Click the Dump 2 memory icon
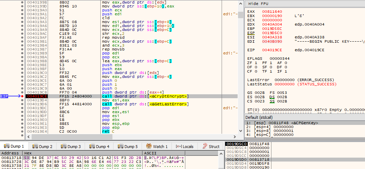The height and width of the screenshot is (169, 365). [x=35, y=147]
